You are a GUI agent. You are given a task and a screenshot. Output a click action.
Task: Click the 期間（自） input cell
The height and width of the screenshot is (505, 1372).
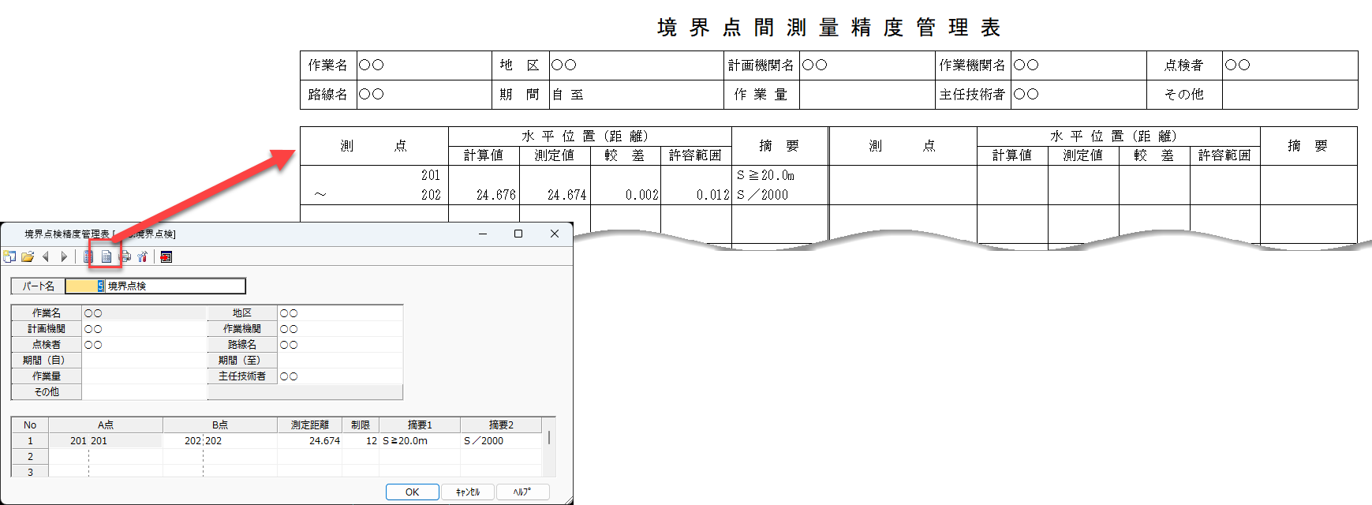click(x=144, y=361)
